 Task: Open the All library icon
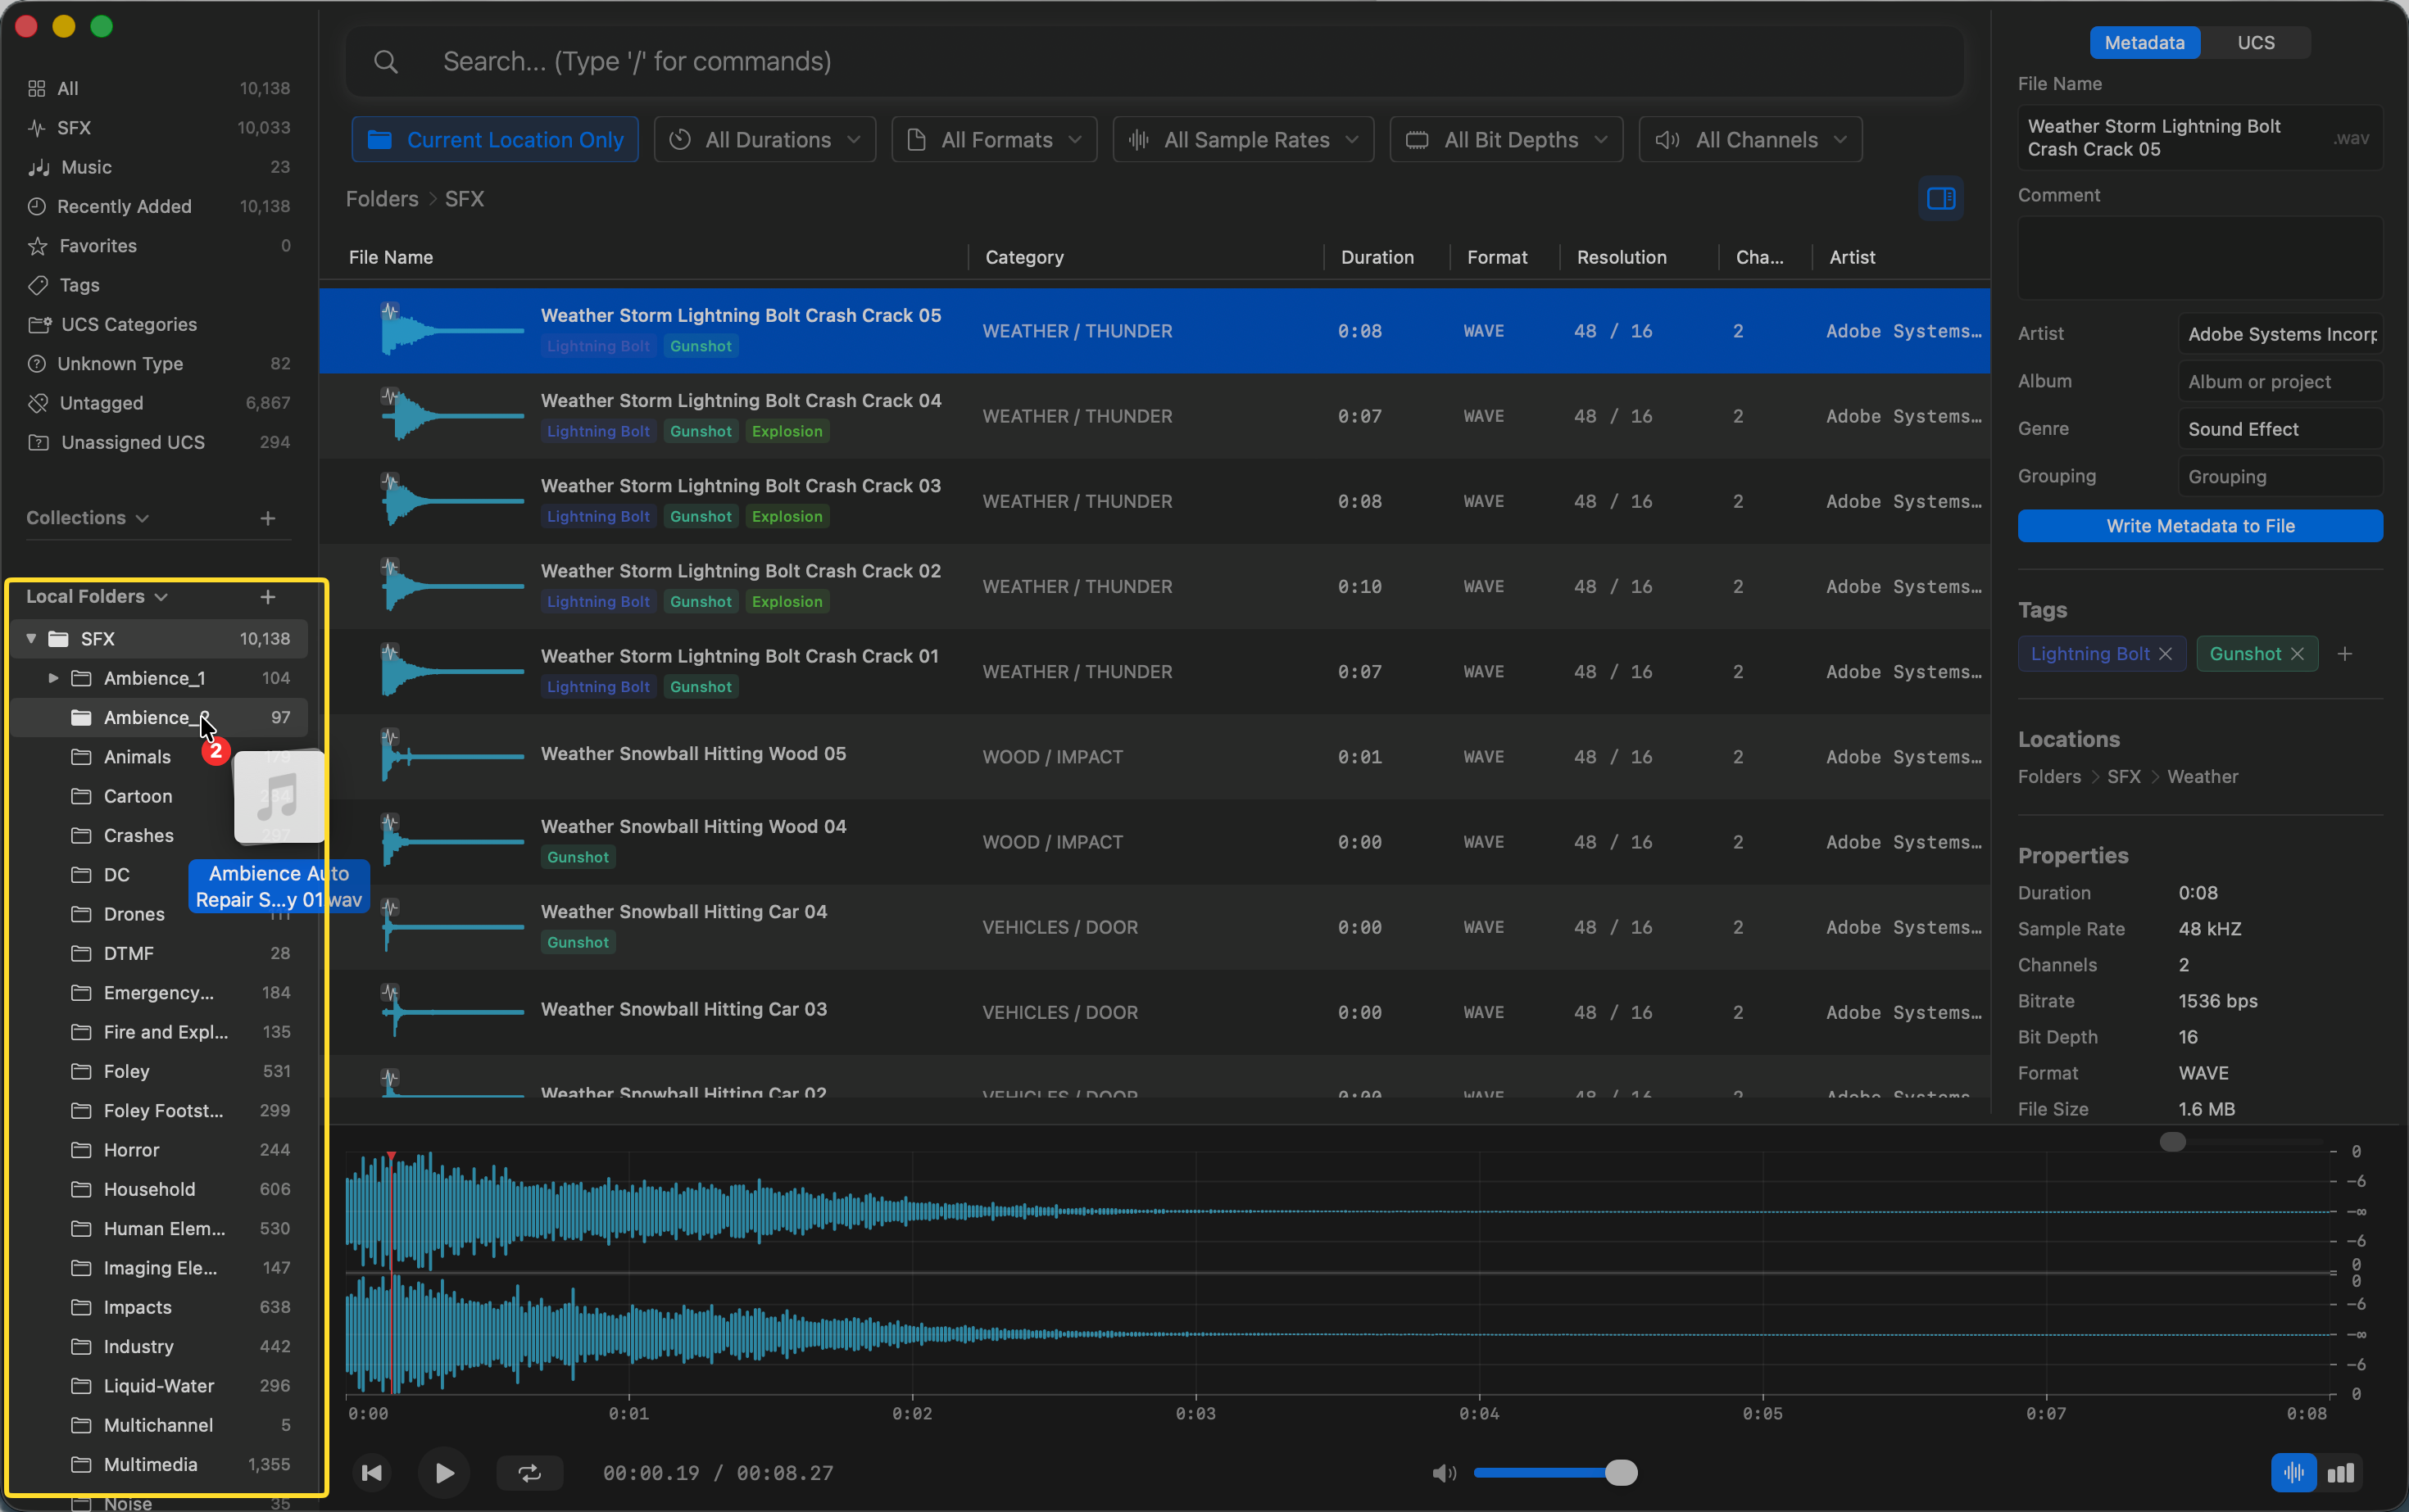37,89
